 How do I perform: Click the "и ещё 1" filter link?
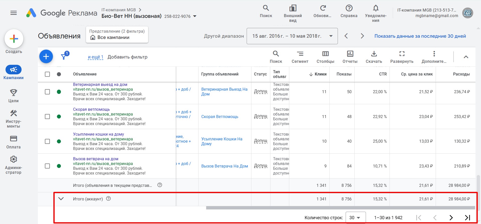[x=95, y=57]
